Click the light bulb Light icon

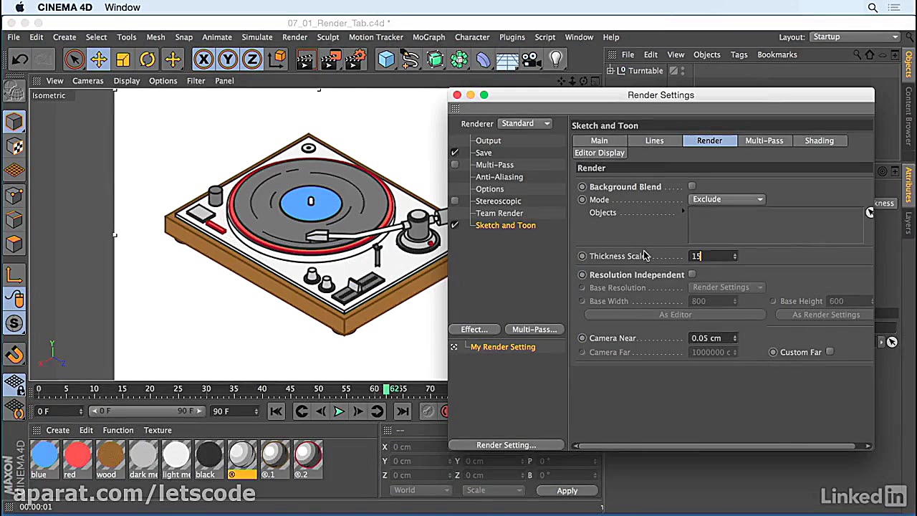(x=556, y=59)
